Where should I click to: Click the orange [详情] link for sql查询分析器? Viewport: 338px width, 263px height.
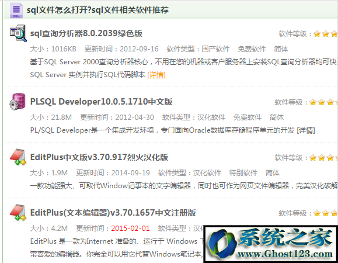(x=156, y=75)
